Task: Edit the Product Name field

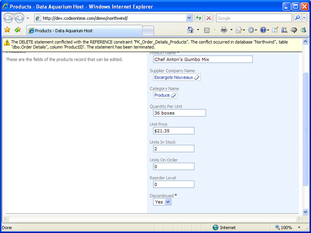Action: pos(203,59)
